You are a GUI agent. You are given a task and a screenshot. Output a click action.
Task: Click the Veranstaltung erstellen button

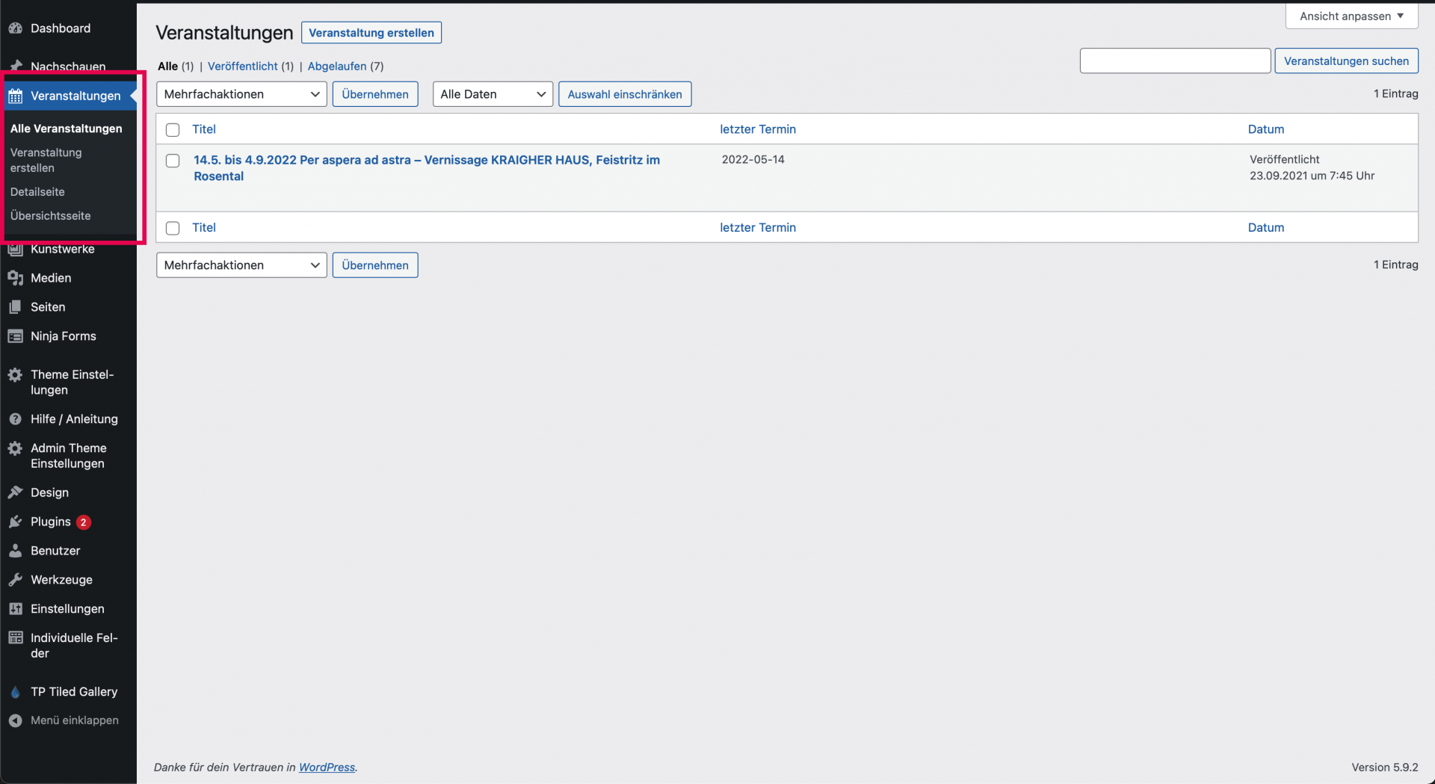click(371, 33)
